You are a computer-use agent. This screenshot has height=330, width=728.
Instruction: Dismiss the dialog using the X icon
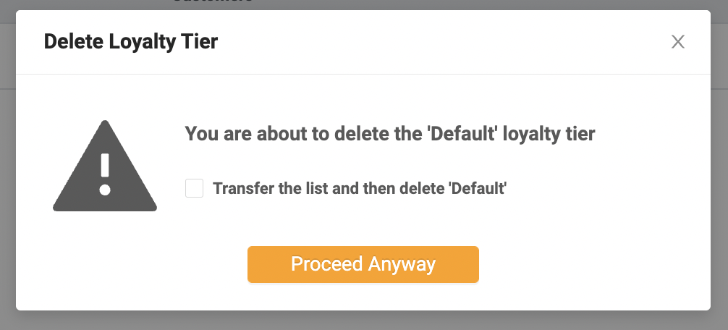click(677, 42)
